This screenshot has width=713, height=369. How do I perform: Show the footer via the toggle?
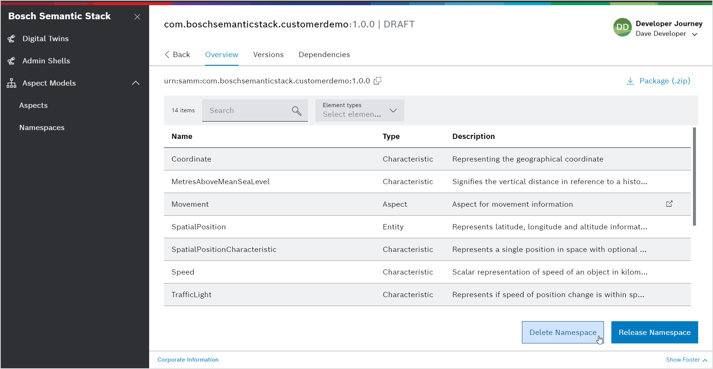click(x=686, y=360)
